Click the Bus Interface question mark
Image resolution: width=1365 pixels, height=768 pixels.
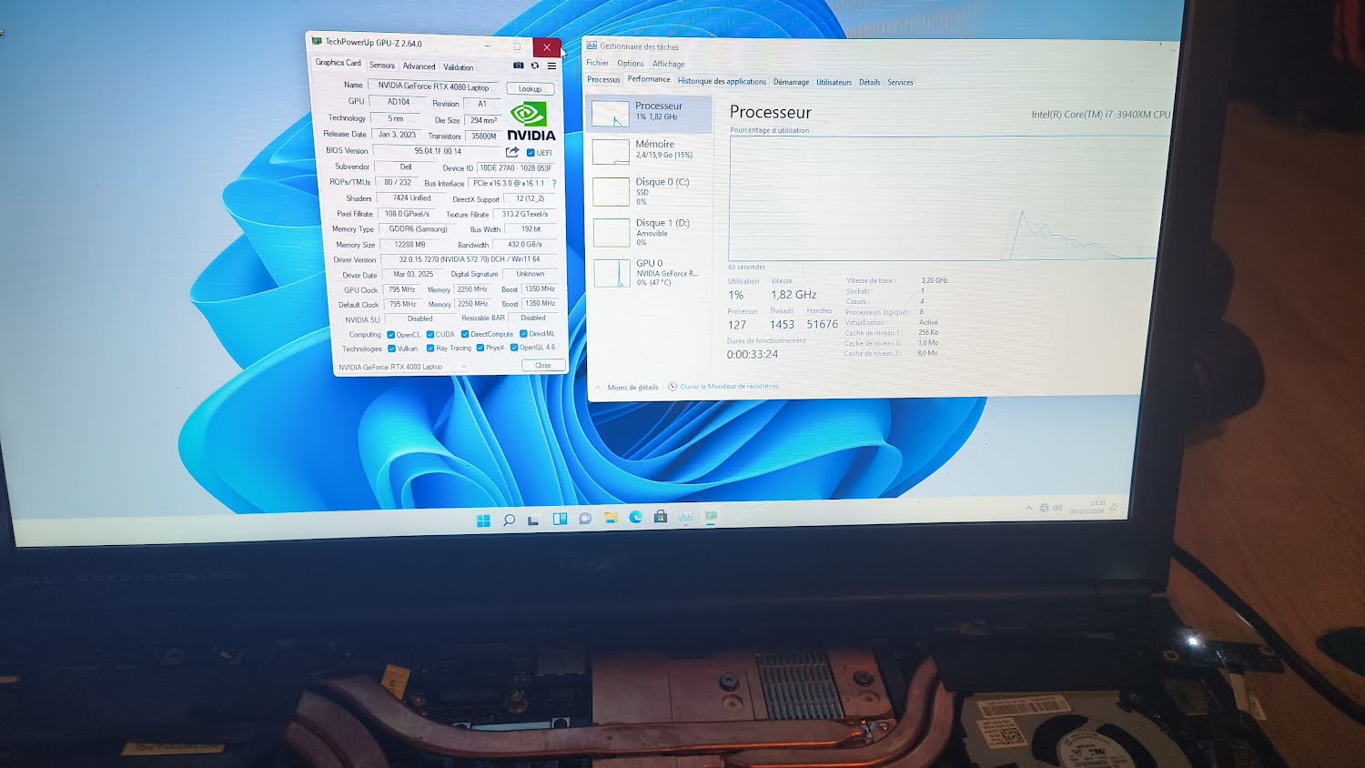pos(554,183)
